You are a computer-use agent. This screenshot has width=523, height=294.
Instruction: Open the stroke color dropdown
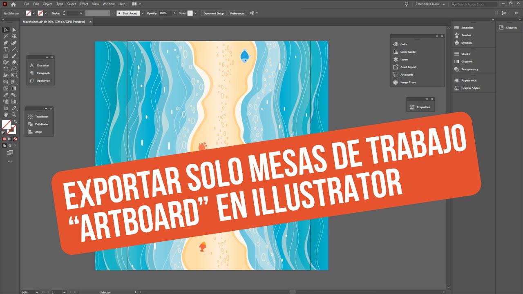click(x=46, y=13)
